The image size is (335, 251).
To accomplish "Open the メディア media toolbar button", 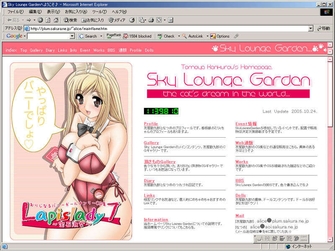I will pos(117,20).
